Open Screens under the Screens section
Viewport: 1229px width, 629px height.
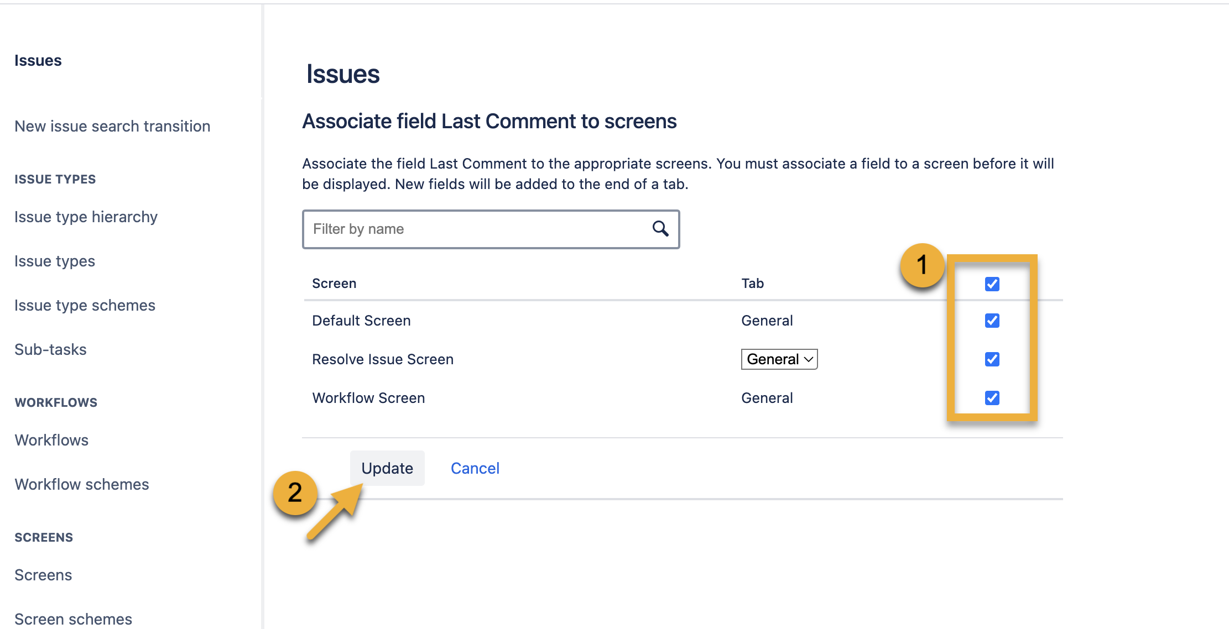coord(43,575)
